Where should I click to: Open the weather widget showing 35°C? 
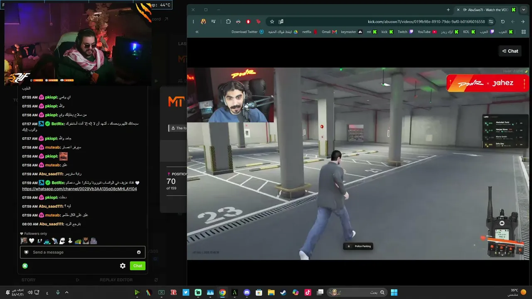tap(517, 292)
